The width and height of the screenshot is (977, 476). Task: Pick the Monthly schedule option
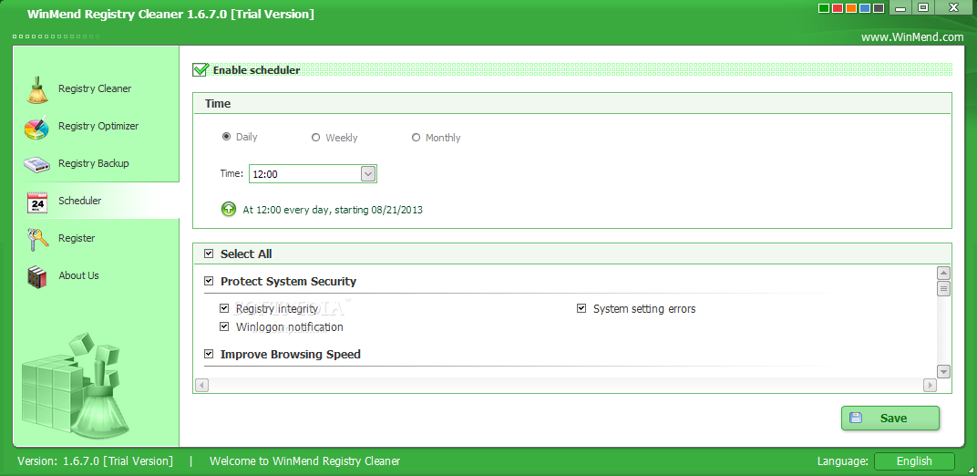coord(416,138)
